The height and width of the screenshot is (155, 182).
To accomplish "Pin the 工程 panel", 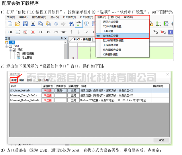I will pyautogui.click(x=61, y=38).
